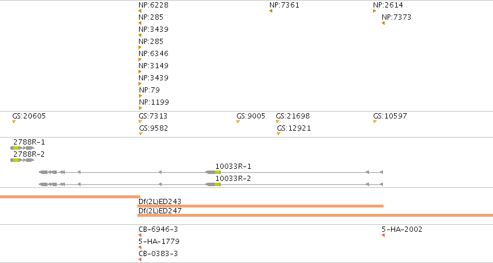
Task: Click the 5-HA-2002 label text
Action: [402, 229]
